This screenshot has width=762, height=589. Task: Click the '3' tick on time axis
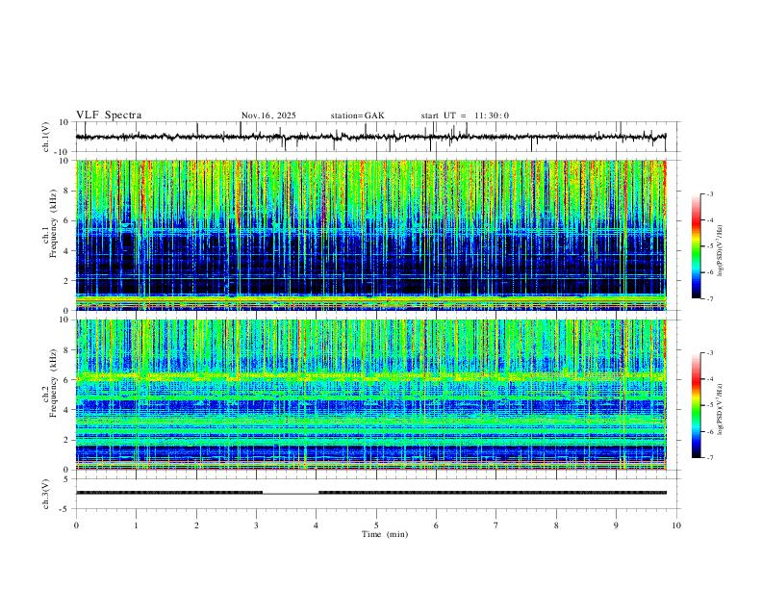coord(256,525)
